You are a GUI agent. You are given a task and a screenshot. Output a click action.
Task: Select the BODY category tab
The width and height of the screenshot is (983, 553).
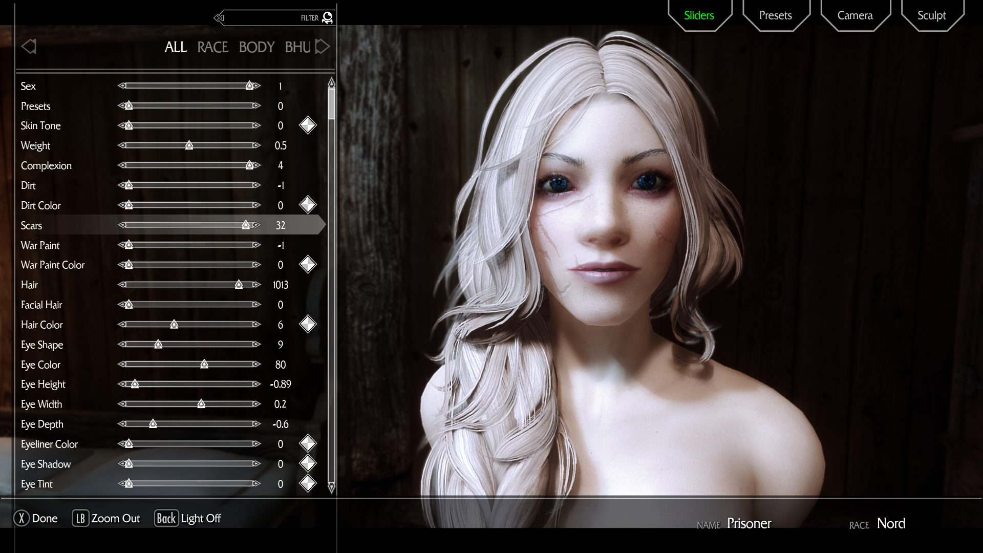point(257,47)
